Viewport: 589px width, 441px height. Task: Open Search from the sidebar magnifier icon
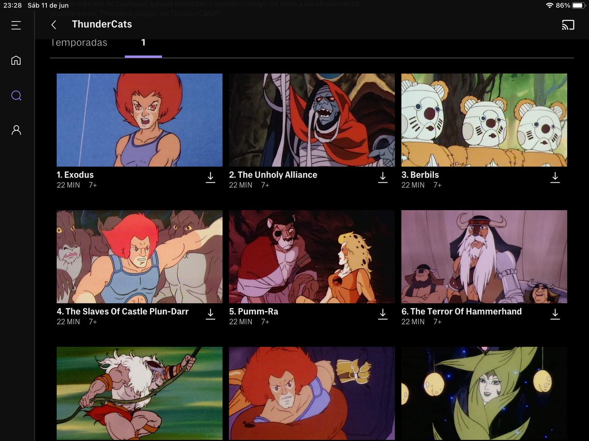pos(16,96)
